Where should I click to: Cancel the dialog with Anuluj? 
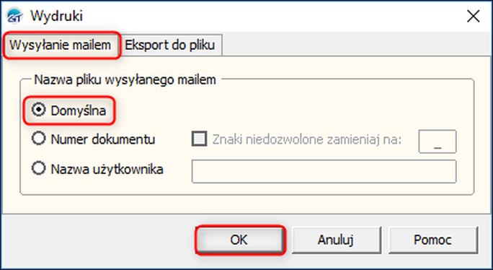[x=336, y=240]
